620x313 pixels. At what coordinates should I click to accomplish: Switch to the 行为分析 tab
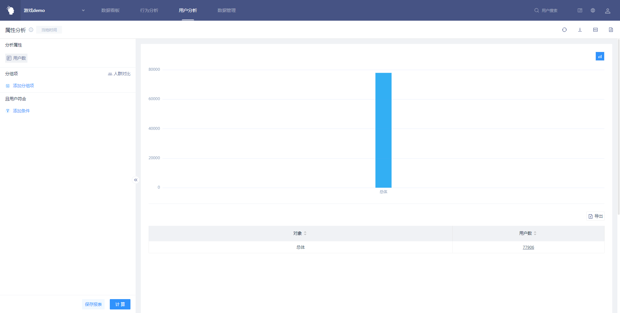[149, 10]
